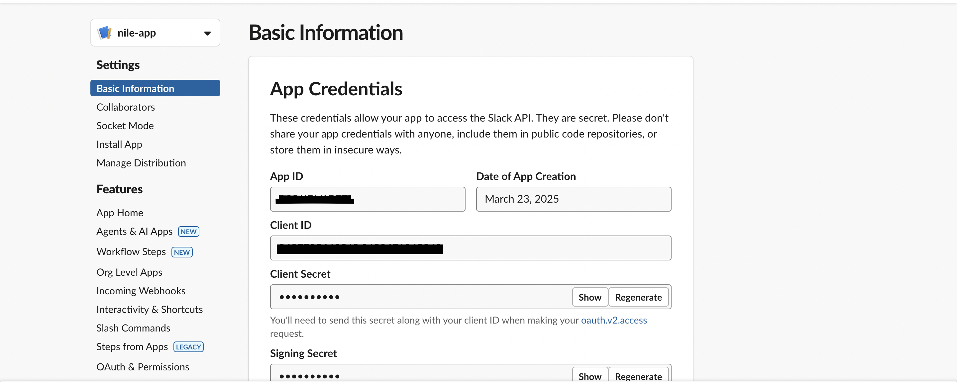The height and width of the screenshot is (382, 957).
Task: Open OAuth & Permissions page
Action: (143, 367)
